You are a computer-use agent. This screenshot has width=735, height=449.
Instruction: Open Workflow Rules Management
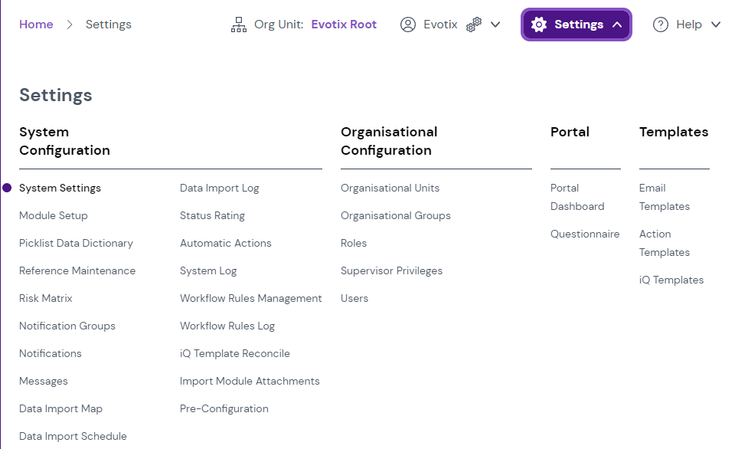click(x=250, y=298)
